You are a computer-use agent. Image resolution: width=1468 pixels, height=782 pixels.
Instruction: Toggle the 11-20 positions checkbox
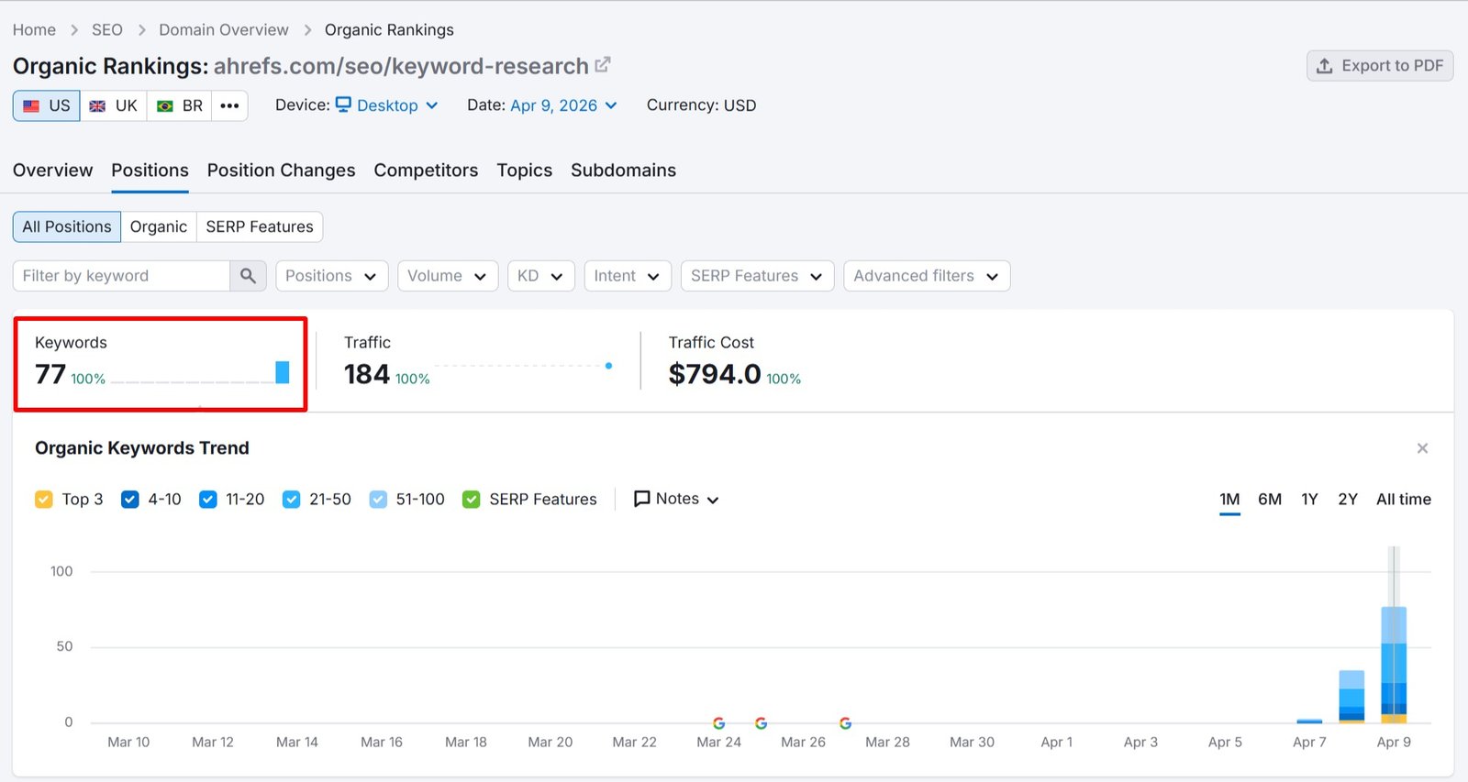[208, 500]
